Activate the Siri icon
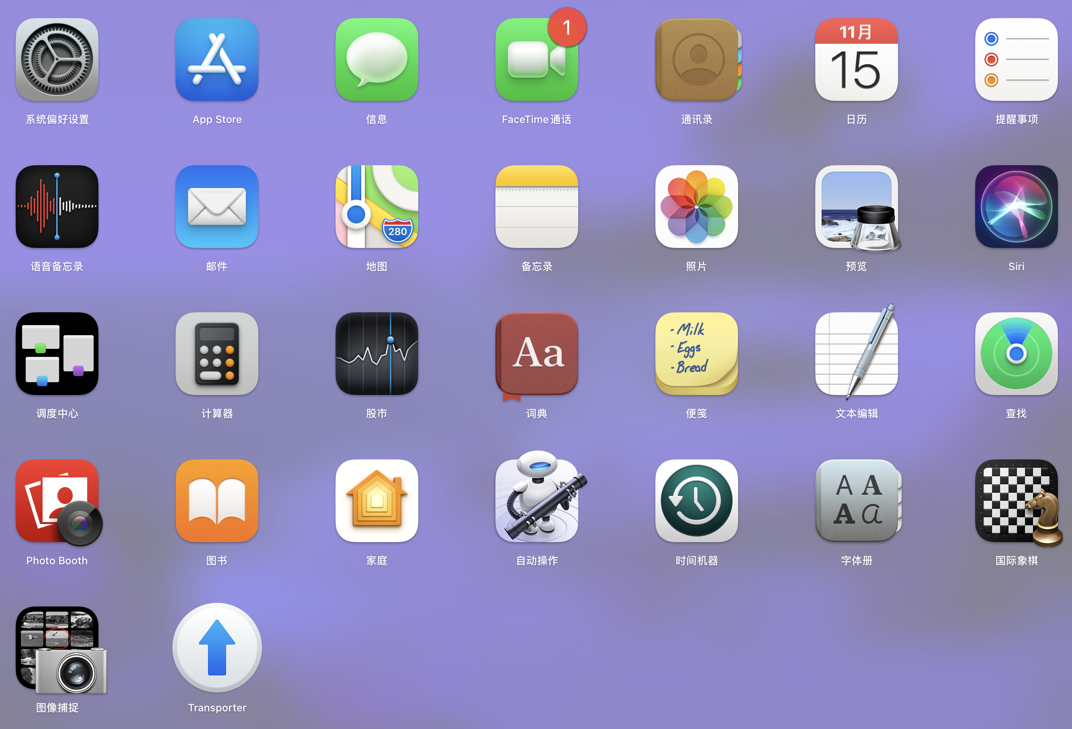 (x=1016, y=207)
